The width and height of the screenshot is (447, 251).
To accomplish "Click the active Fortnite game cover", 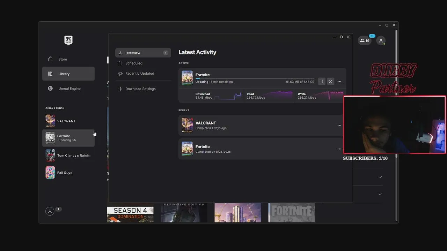I will (187, 78).
